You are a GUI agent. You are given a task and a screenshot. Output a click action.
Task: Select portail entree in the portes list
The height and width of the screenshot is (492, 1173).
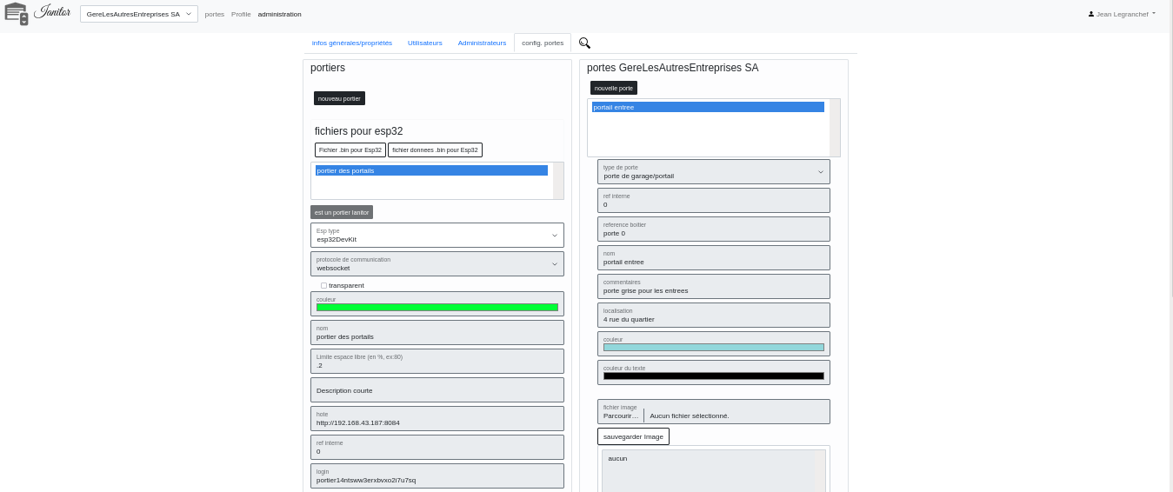coord(708,107)
